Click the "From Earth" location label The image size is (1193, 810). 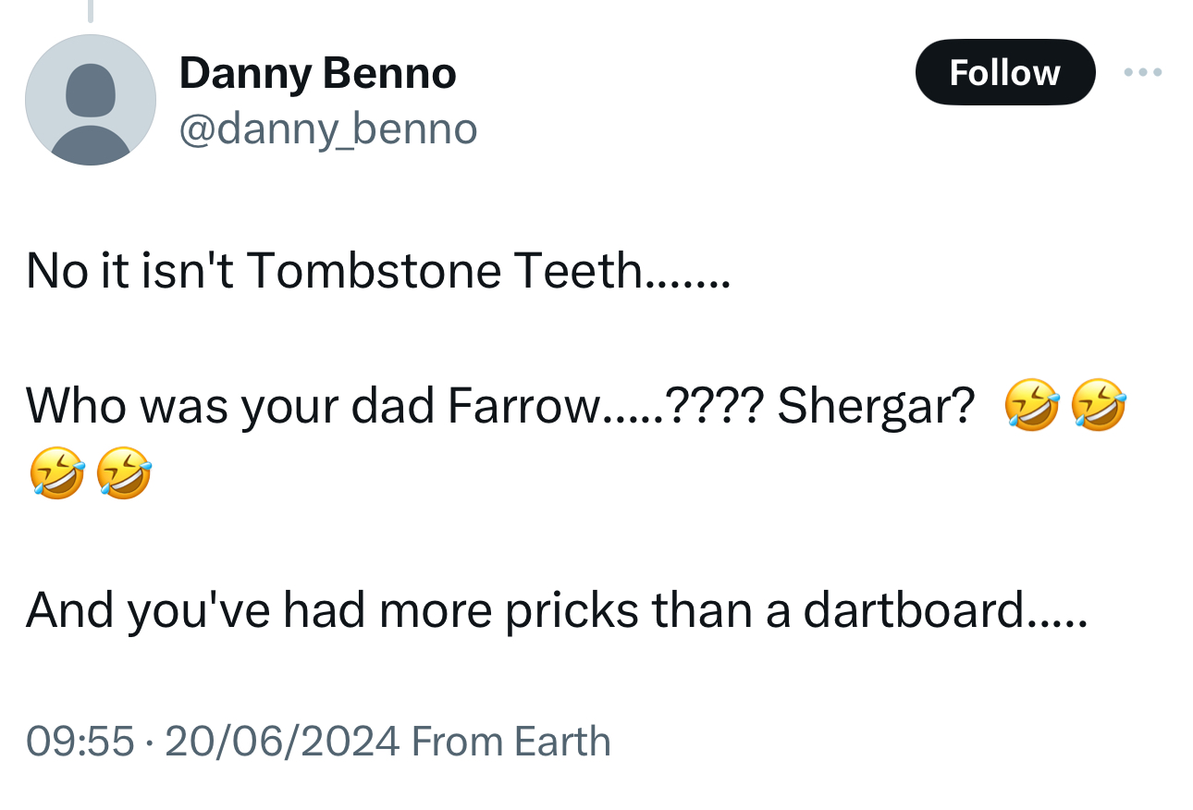click(510, 742)
